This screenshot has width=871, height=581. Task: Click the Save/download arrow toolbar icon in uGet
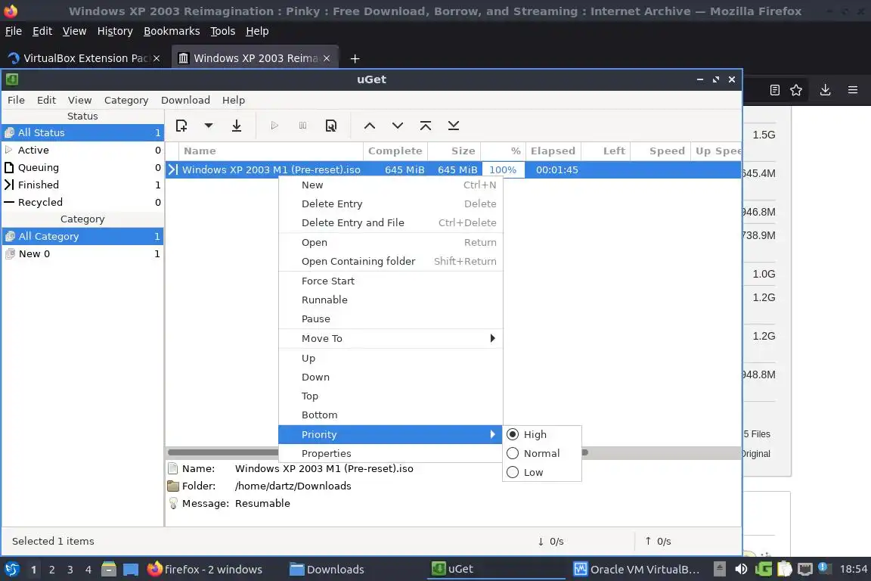point(237,126)
